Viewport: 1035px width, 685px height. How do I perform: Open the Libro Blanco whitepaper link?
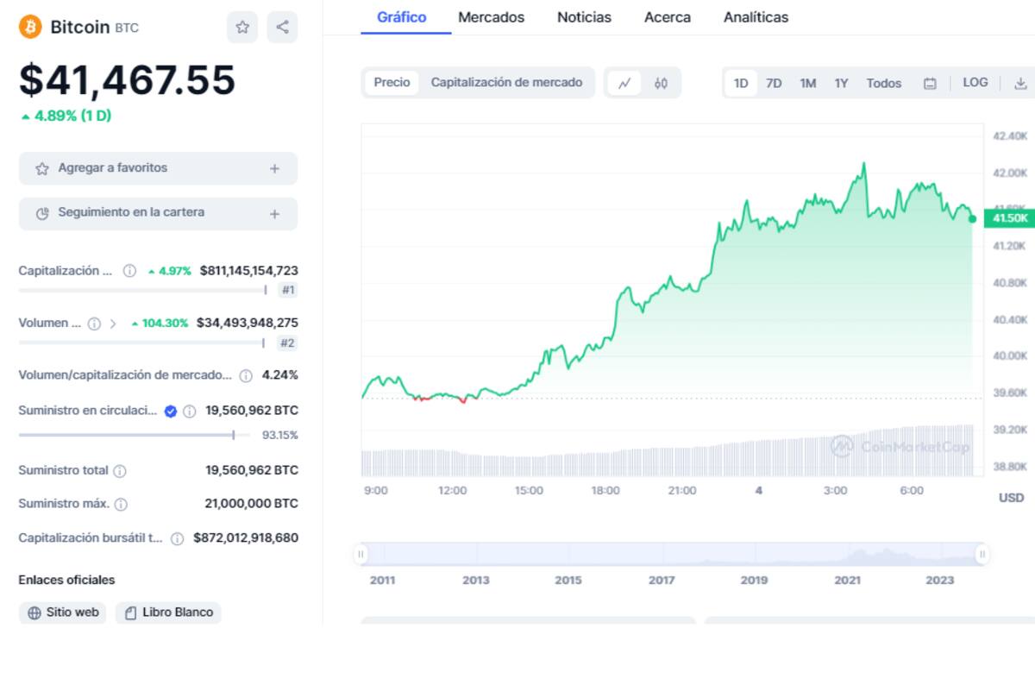pos(169,613)
